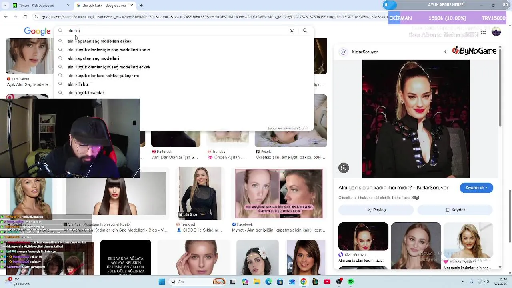The image size is (512, 288).
Task: Switch to Stream - Kick Dashboard tab
Action: click(41, 5)
